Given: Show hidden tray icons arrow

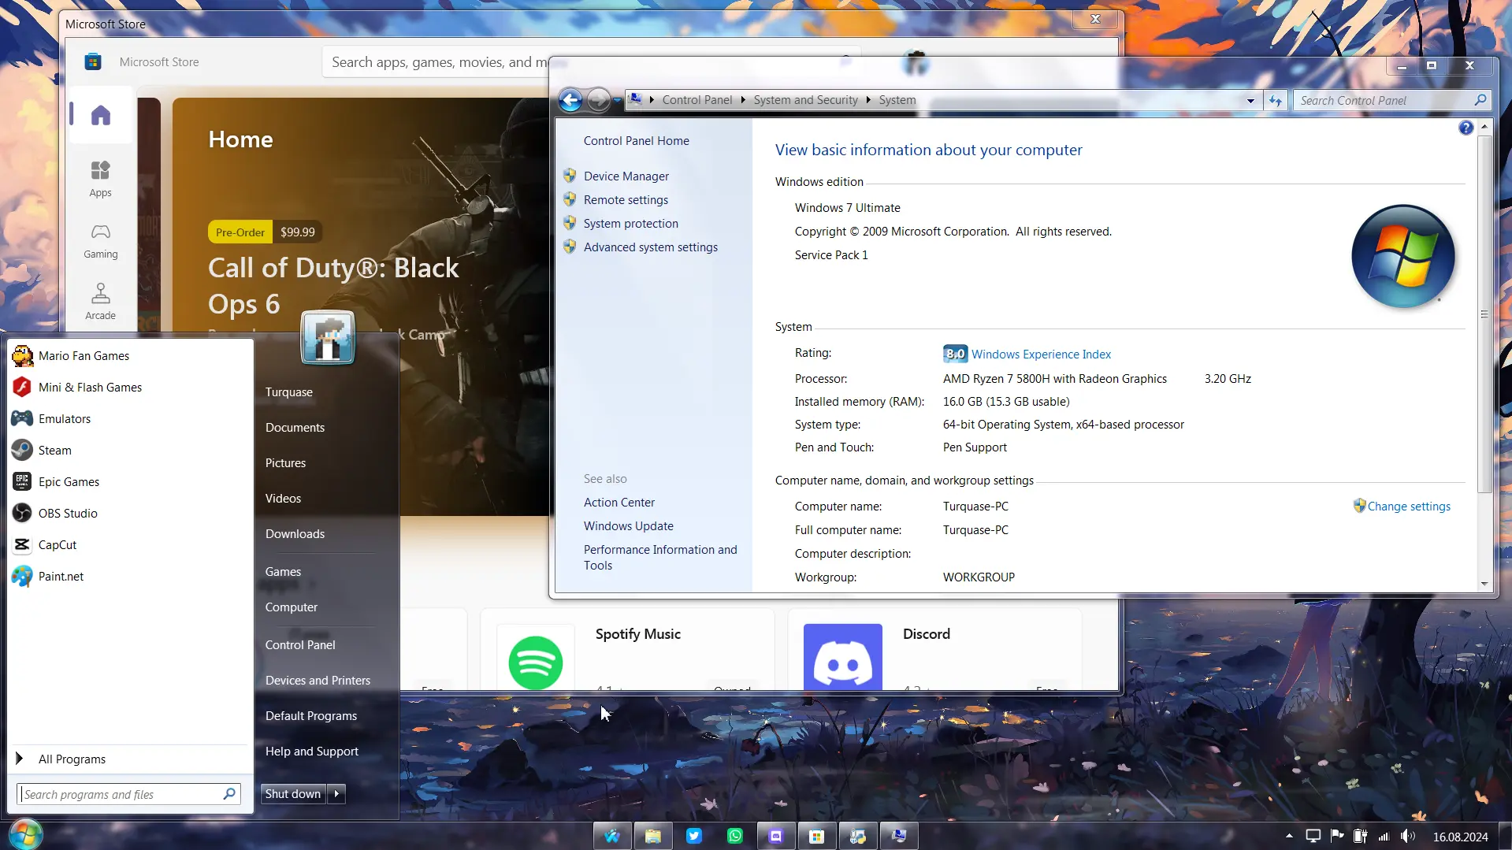Looking at the screenshot, I should tap(1289, 836).
